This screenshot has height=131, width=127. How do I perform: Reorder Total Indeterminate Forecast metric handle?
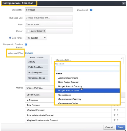click(118, 115)
